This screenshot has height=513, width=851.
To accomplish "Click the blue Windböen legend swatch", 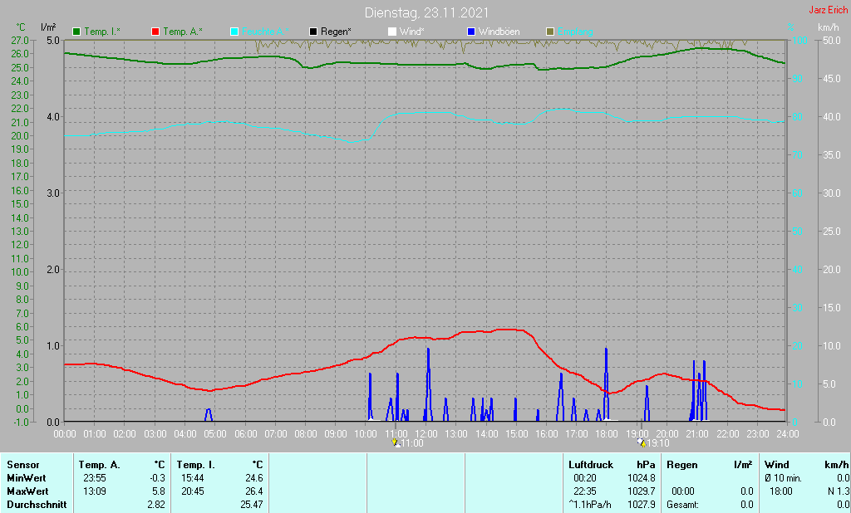I will 471,32.
